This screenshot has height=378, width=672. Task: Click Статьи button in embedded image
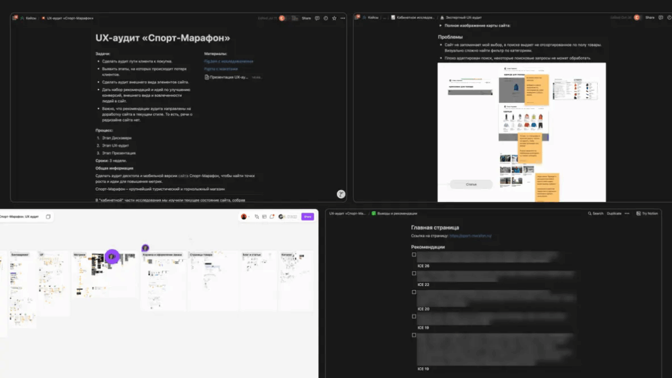point(471,184)
